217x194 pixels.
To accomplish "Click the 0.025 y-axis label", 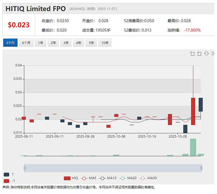I will point(18,106).
